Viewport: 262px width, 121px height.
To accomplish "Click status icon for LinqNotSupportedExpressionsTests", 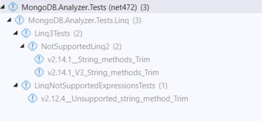I will tap(26, 85).
